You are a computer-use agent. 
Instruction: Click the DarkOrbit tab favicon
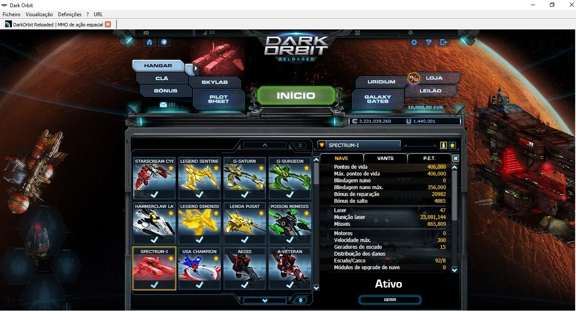8,24
